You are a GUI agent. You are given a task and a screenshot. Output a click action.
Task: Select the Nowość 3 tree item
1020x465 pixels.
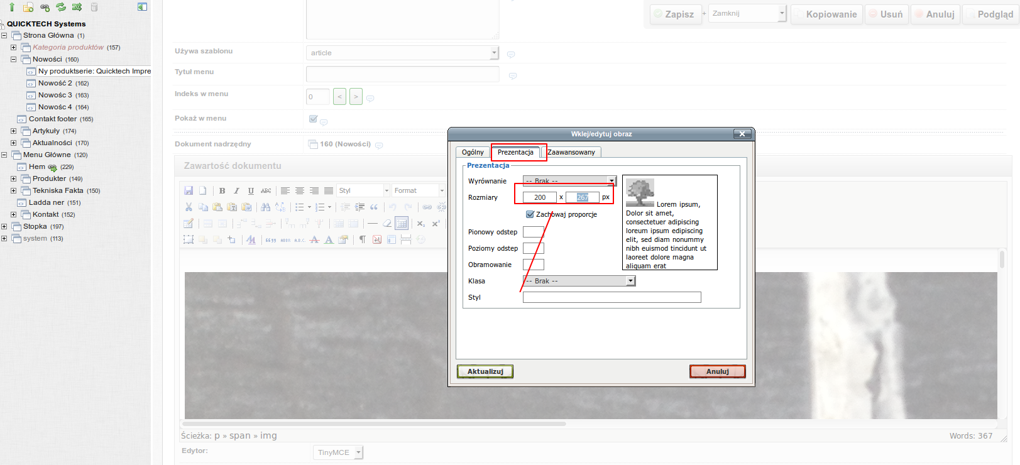click(55, 95)
